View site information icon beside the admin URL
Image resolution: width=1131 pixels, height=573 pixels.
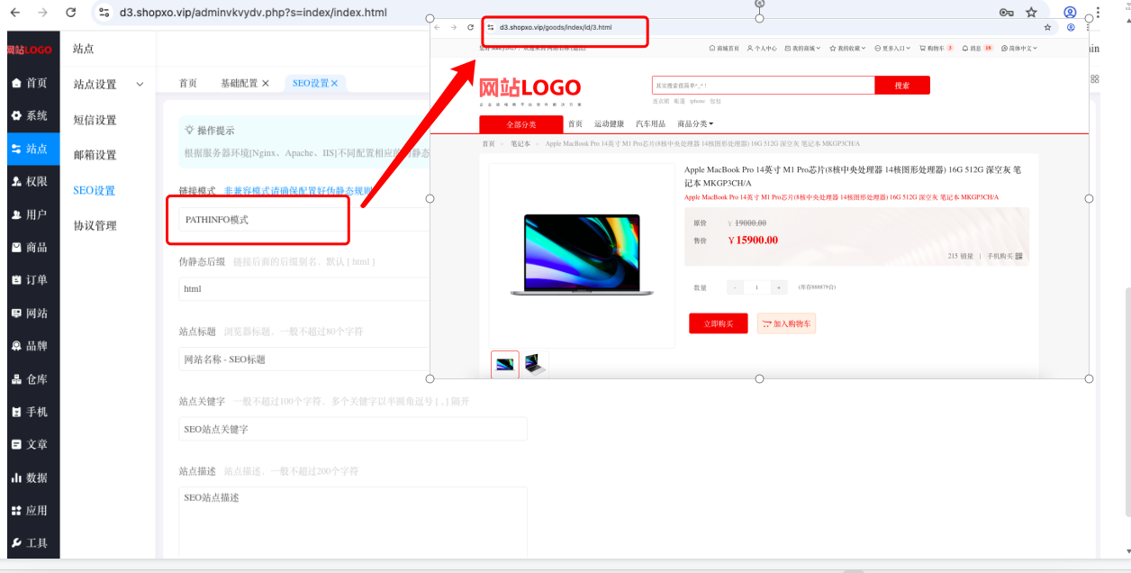tap(104, 13)
